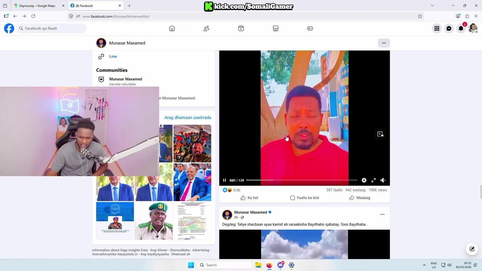Open the Friends icon in Facebook navbar

(206, 28)
